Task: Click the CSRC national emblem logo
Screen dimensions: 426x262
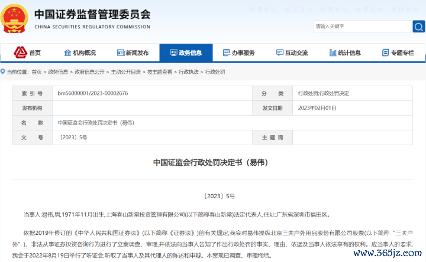Action: pos(14,19)
